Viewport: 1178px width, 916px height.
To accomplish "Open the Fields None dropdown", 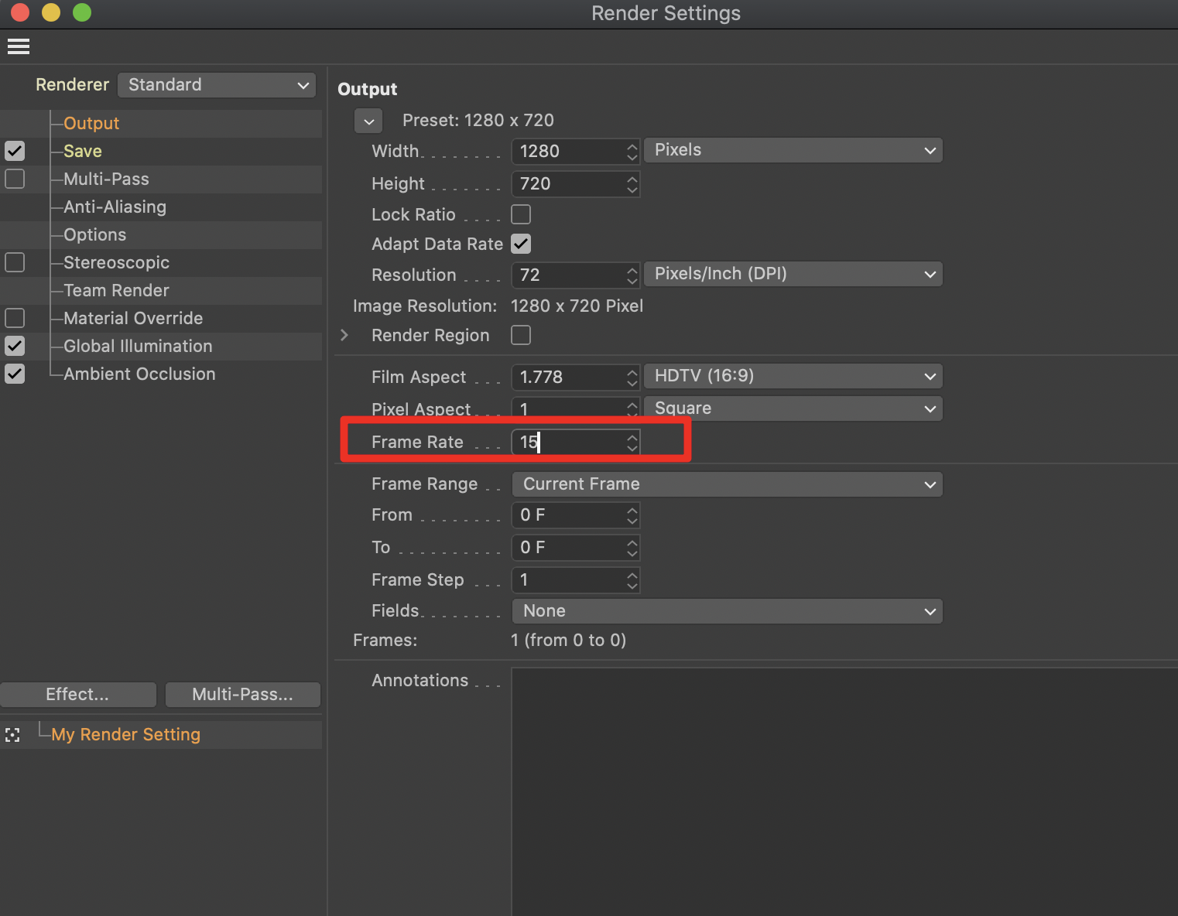I will (728, 611).
